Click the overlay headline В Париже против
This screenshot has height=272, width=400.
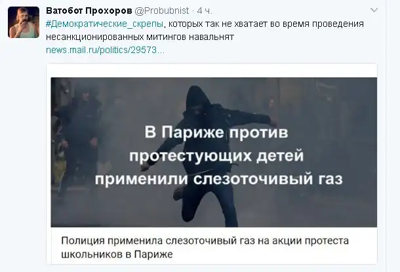[x=216, y=132]
